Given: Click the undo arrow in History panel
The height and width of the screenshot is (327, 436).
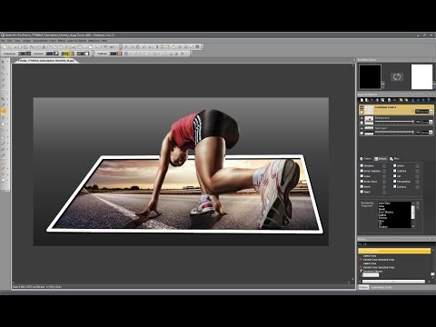Looking at the screenshot, I should (361, 244).
